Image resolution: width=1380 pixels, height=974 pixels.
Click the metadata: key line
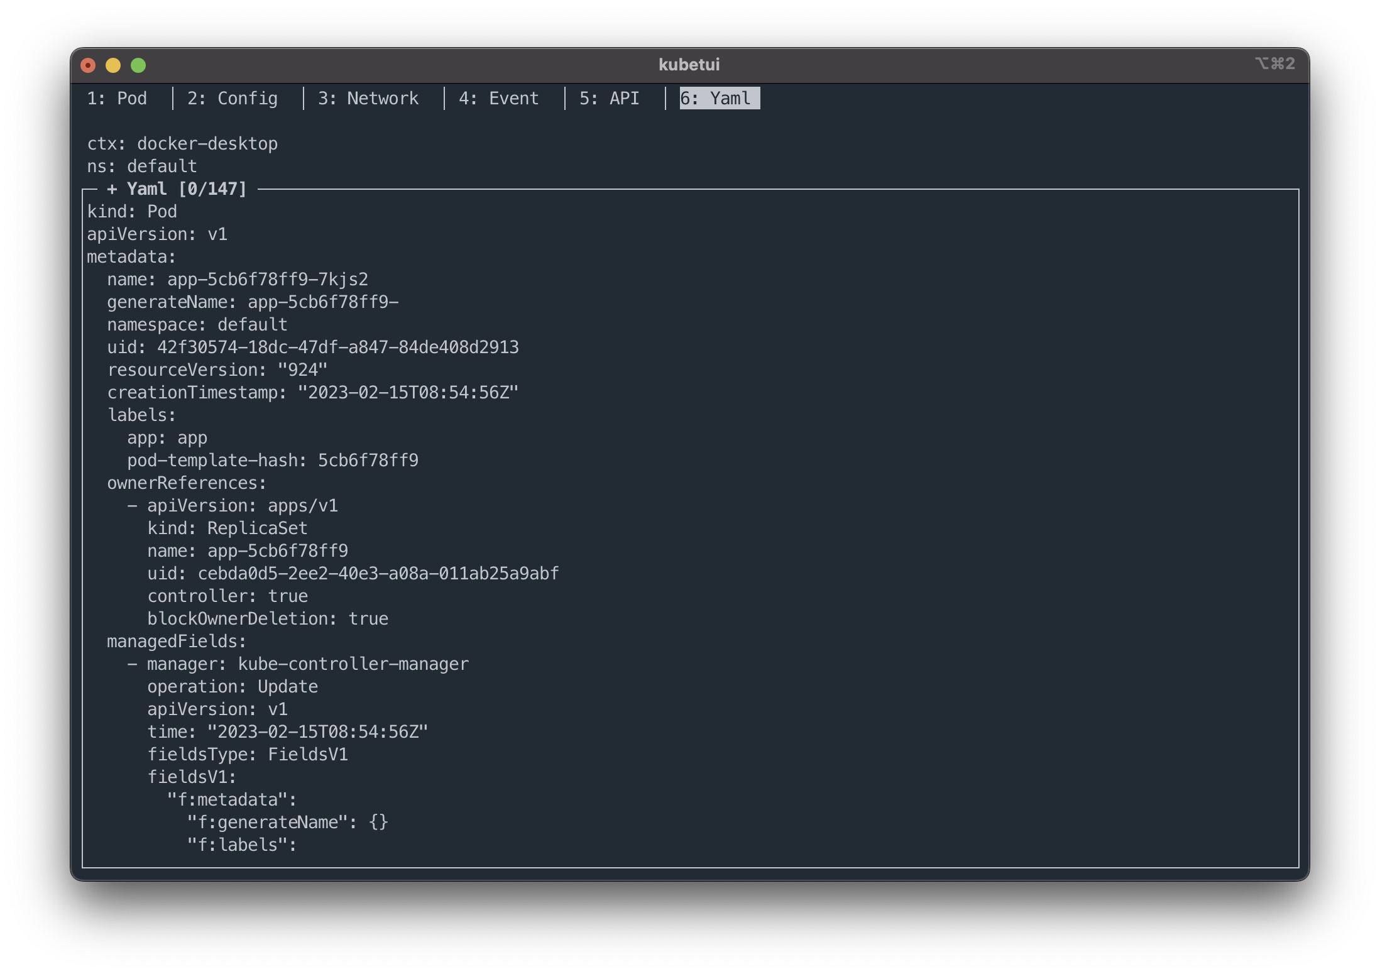pos(131,257)
